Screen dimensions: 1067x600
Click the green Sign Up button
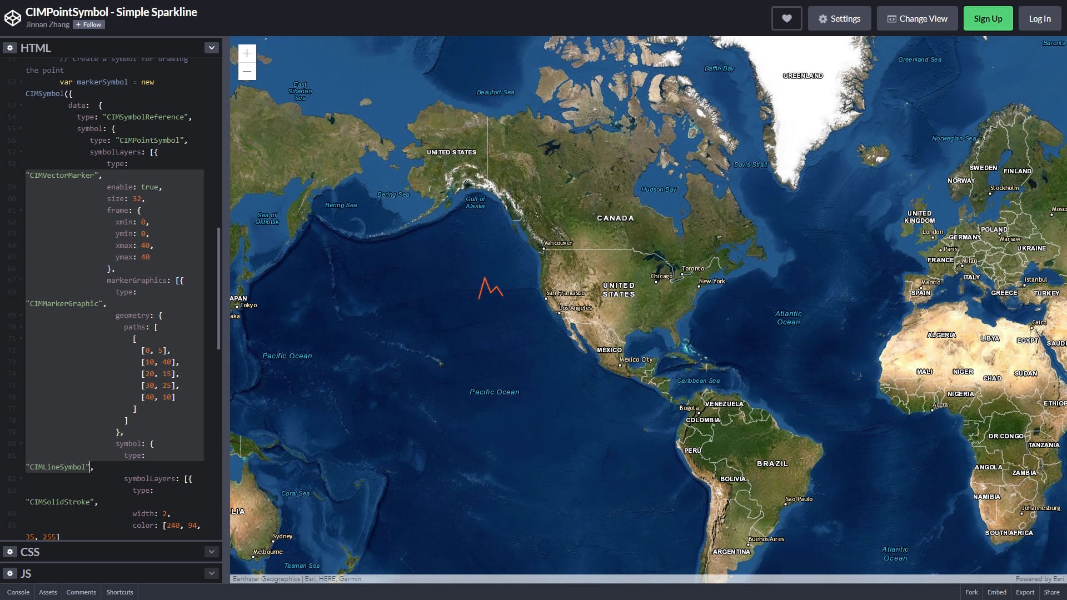coord(988,18)
